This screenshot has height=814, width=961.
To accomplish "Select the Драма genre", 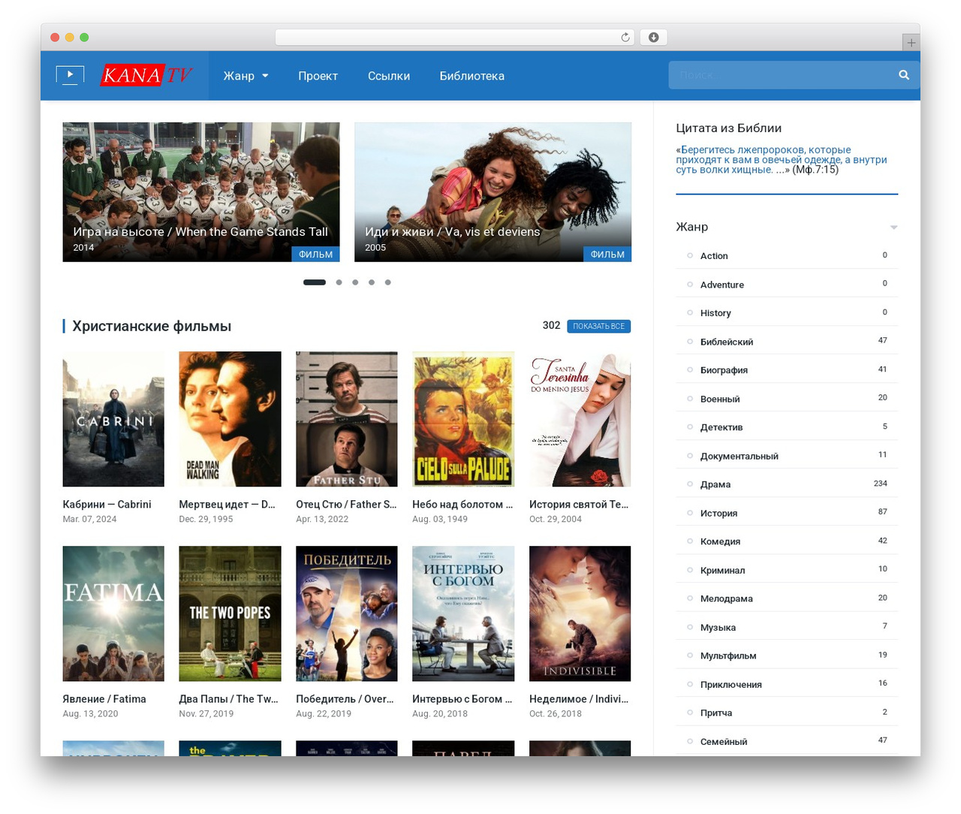I will (x=715, y=484).
